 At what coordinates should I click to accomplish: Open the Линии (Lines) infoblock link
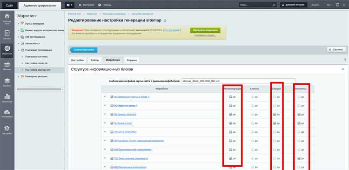point(123,123)
